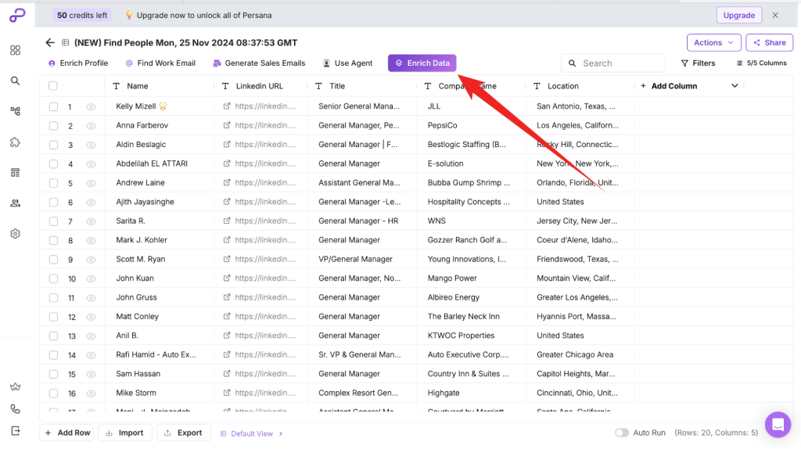
Task: Click the logout icon in sidebar
Action: 16,431
